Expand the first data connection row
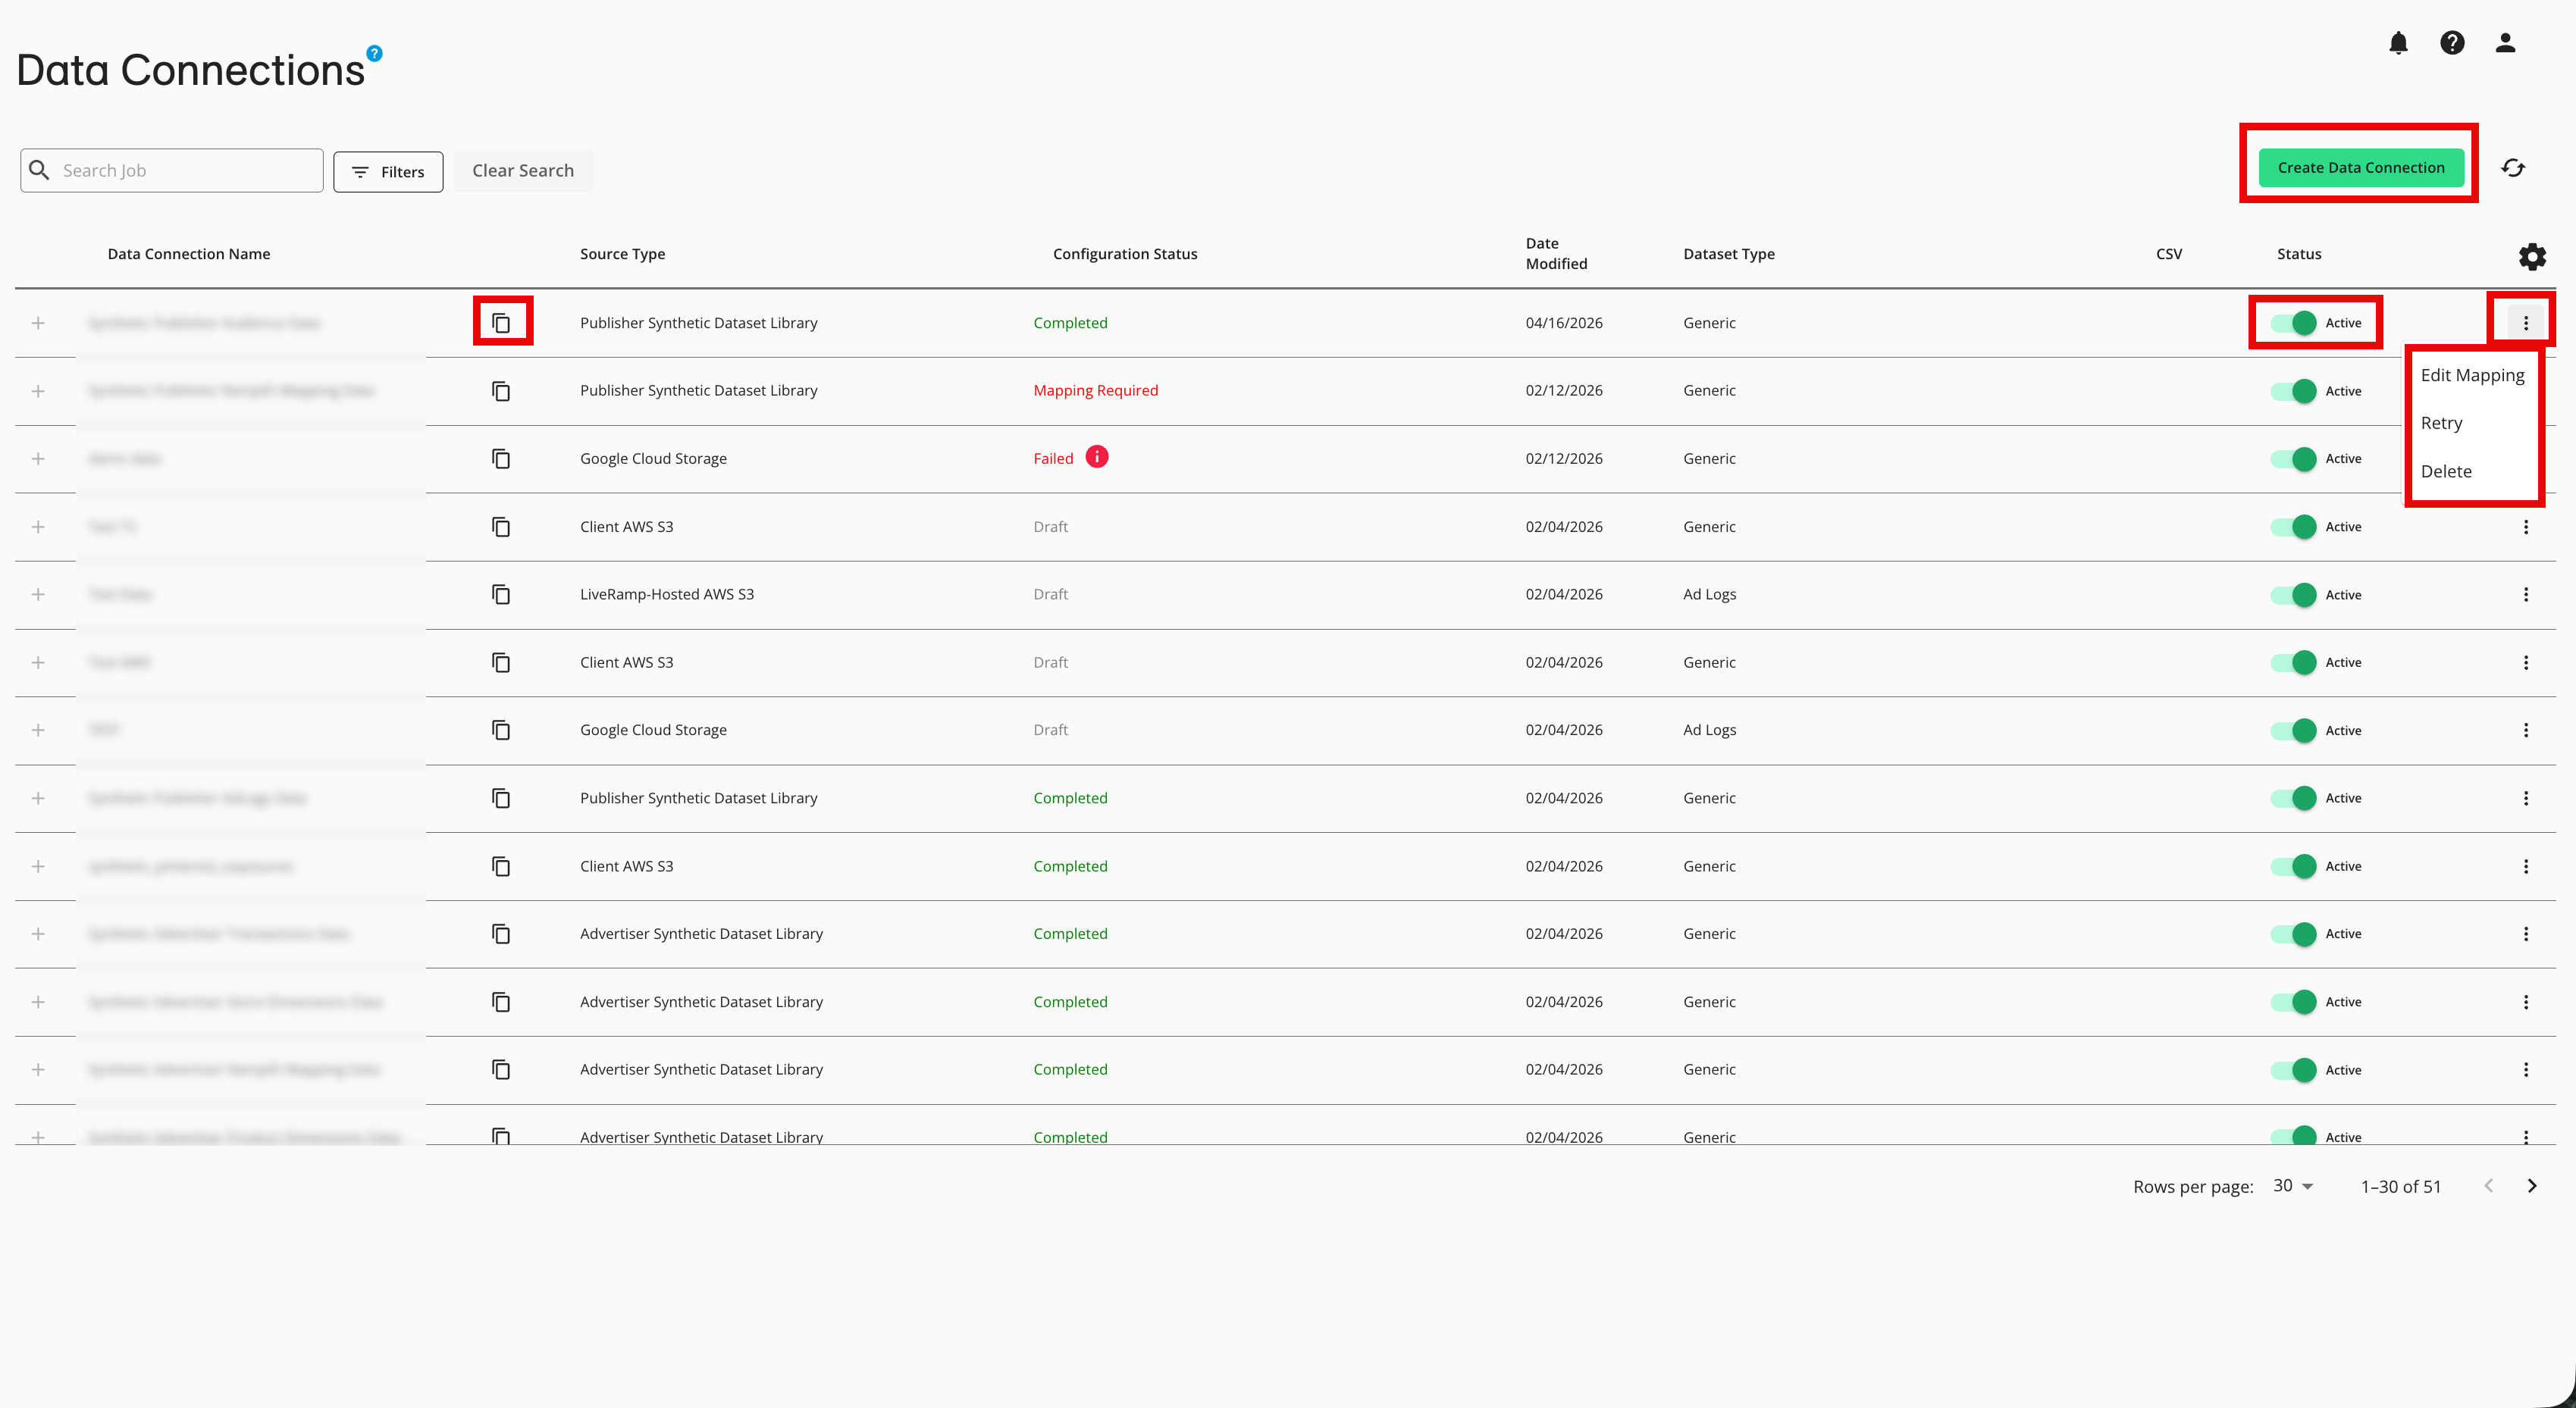Screen dimensions: 2576x1408 38,322
